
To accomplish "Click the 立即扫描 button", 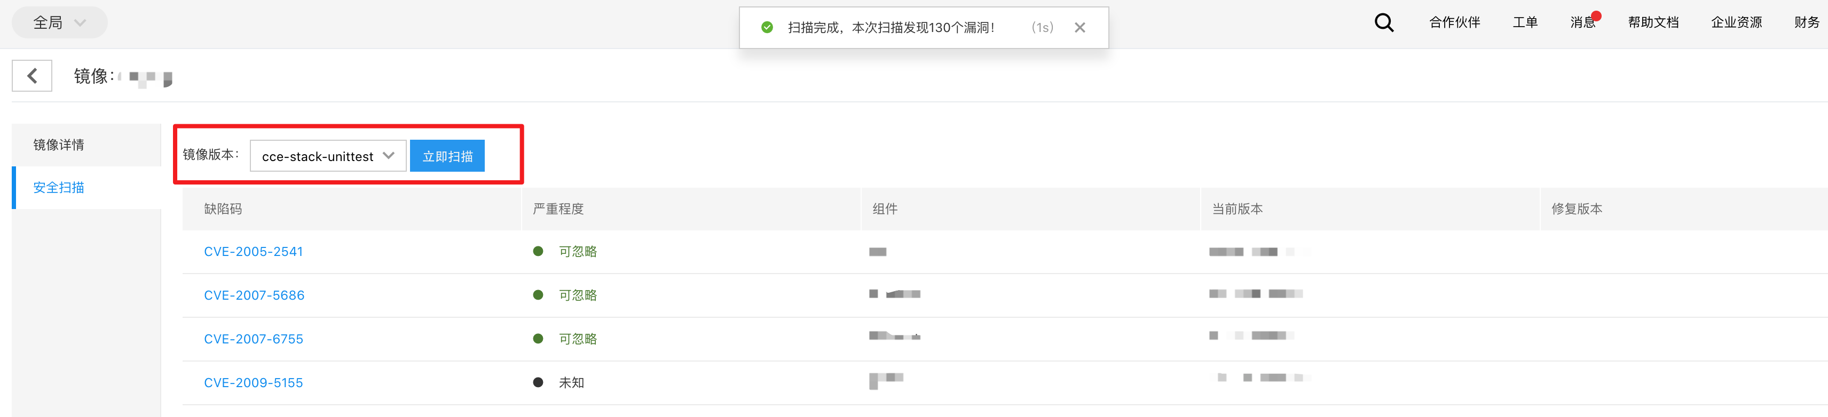I will click(x=447, y=156).
